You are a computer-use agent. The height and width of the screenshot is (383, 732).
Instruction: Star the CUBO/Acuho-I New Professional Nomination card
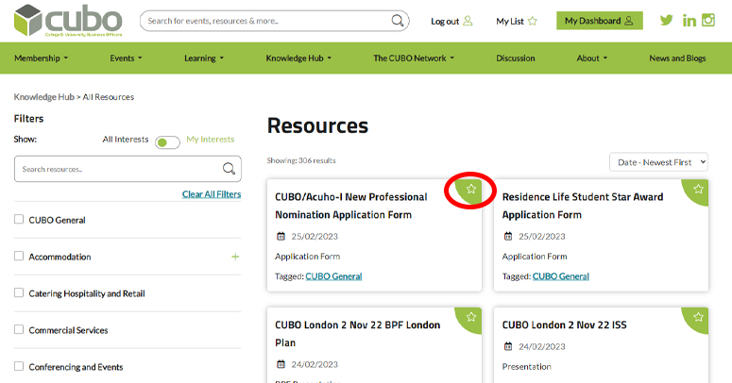(471, 189)
